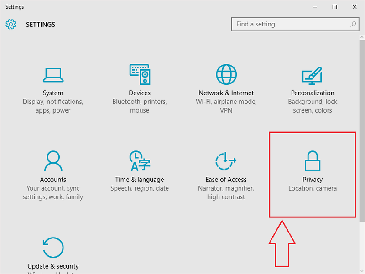Screen dimensions: 365x274
Task: Click 'Display, notifications, apps, power' description
Action: [53, 106]
